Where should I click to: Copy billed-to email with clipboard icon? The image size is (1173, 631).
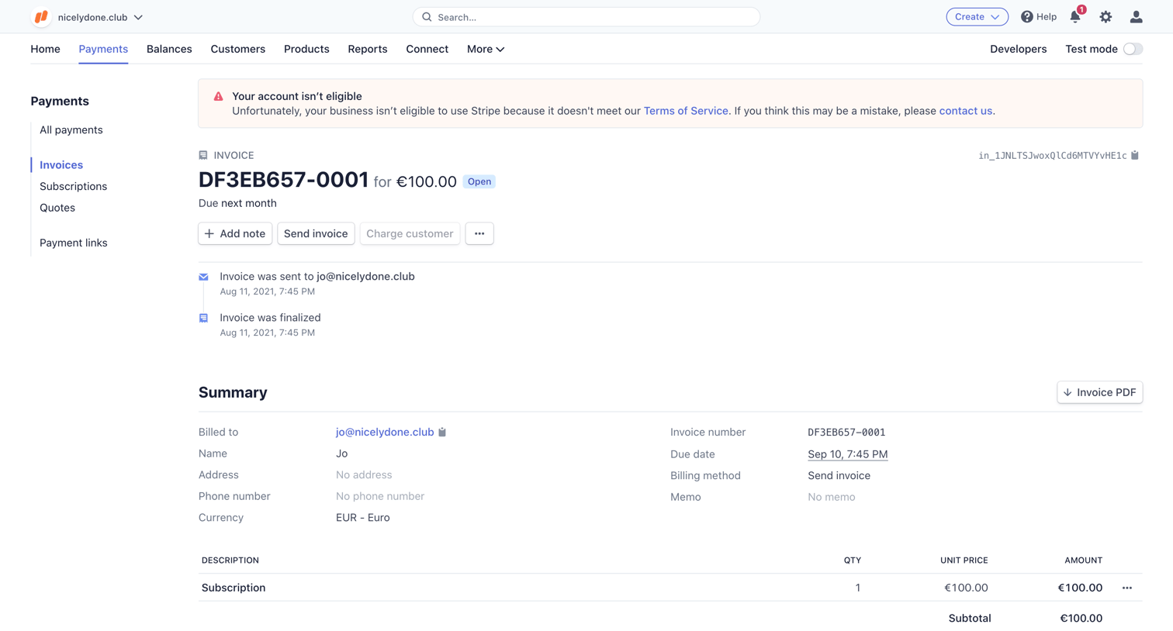(x=442, y=432)
